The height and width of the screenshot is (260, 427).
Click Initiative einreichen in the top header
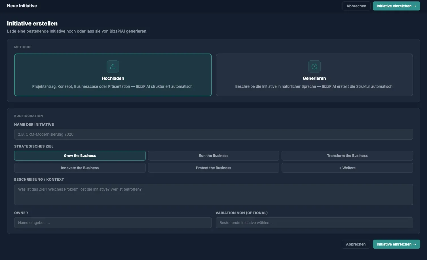(396, 6)
